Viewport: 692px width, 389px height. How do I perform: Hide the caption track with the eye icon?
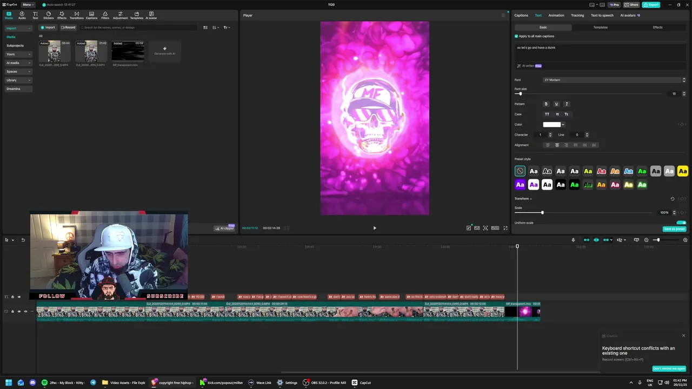coord(19,297)
